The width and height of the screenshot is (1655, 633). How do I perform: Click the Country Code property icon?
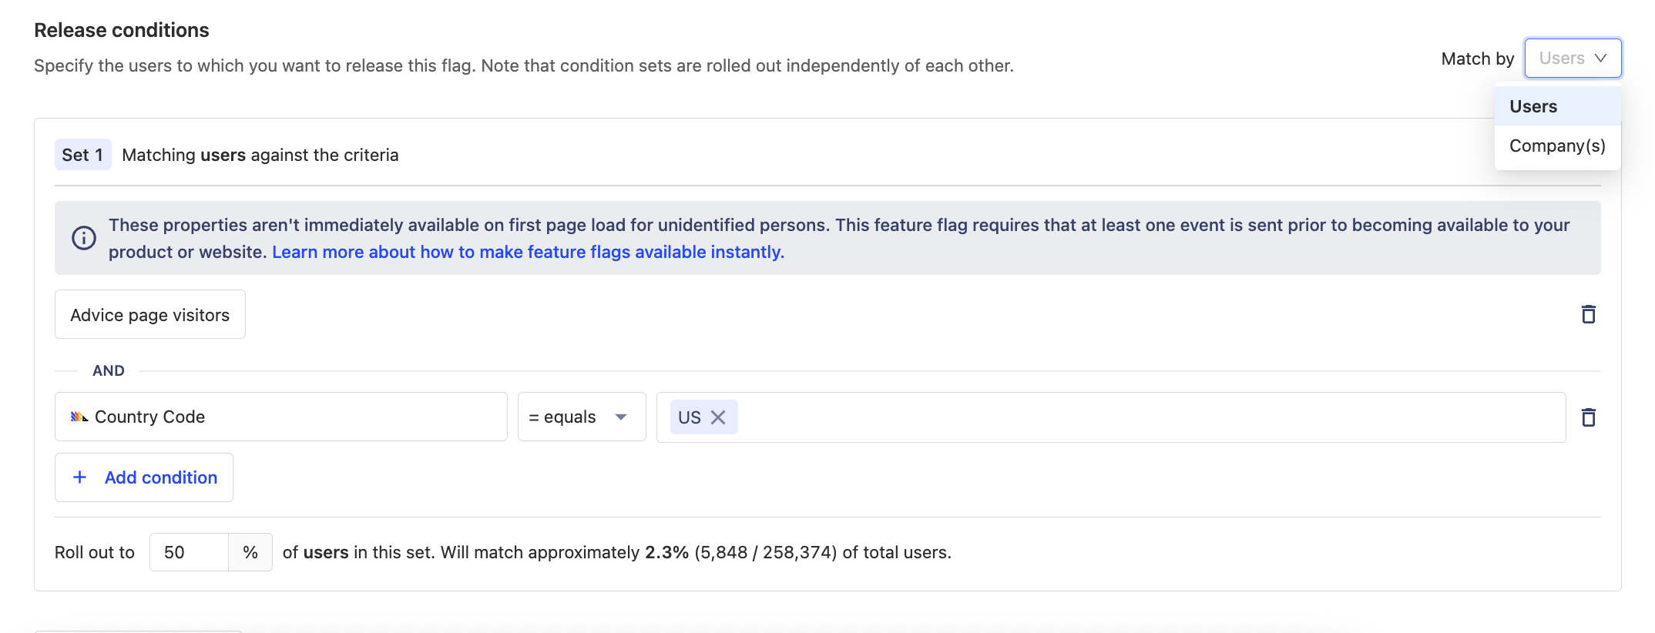79,417
